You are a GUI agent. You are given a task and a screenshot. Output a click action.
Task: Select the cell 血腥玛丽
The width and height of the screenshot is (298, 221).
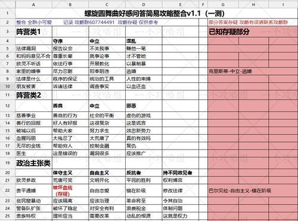coord(33,138)
